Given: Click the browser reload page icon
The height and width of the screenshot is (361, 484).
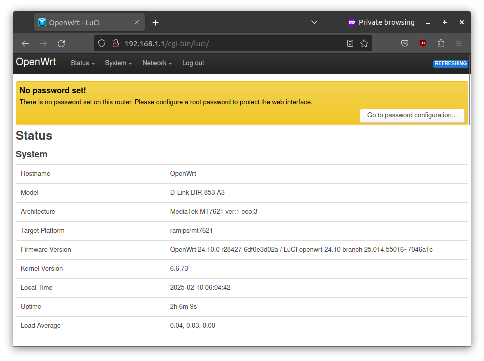Looking at the screenshot, I should (61, 44).
